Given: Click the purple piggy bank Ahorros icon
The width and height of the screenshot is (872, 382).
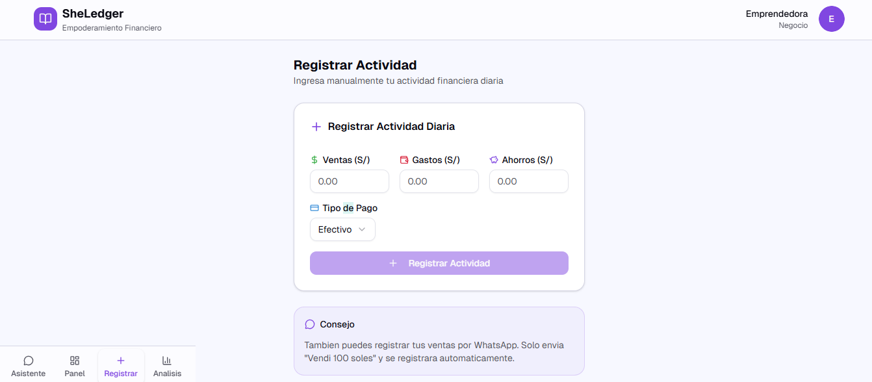Looking at the screenshot, I should pos(494,160).
